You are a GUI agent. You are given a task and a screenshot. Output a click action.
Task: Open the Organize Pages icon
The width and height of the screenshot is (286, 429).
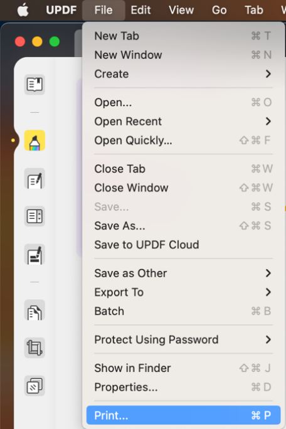(x=34, y=310)
